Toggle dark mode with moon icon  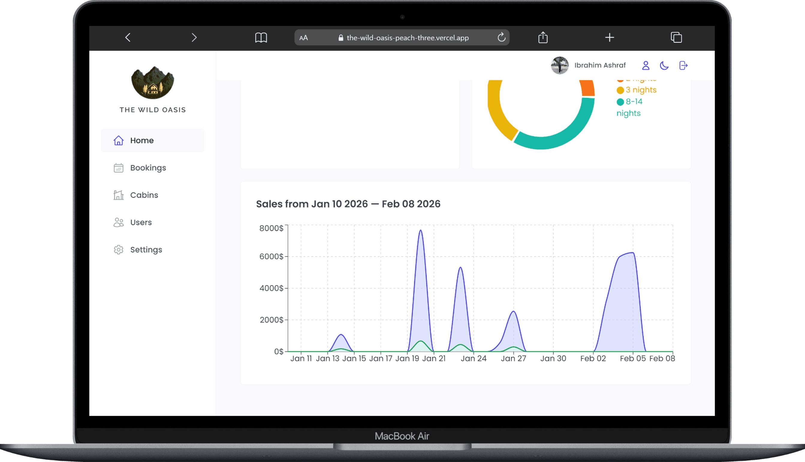(664, 65)
